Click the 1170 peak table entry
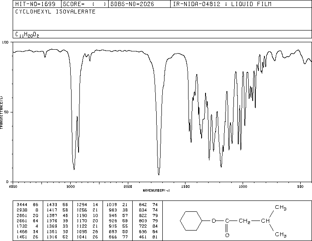 tap(87, 221)
